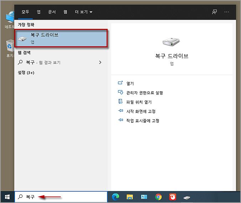Screen dimensions: 241x203
Task: Select 복구 - 웹 결과 보기 web search result
Action: pos(61,62)
